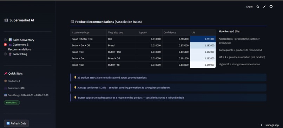Click the lift value 1.291000 cell
The height and width of the screenshot is (128, 283).
click(203, 39)
